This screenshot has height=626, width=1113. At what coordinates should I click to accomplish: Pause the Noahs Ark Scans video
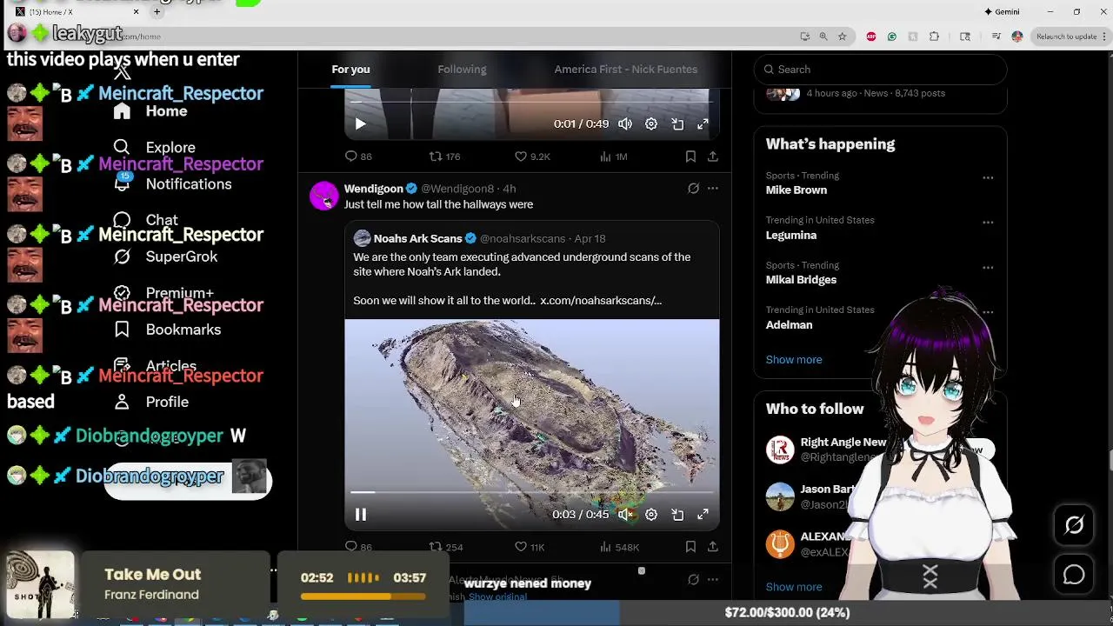tap(360, 515)
